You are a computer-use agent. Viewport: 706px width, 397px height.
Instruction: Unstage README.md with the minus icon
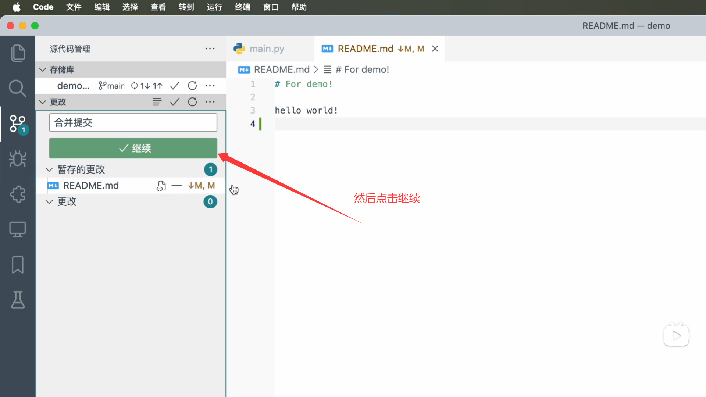click(176, 186)
